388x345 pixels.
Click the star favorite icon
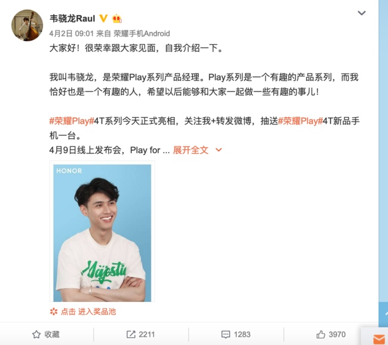coord(36,334)
